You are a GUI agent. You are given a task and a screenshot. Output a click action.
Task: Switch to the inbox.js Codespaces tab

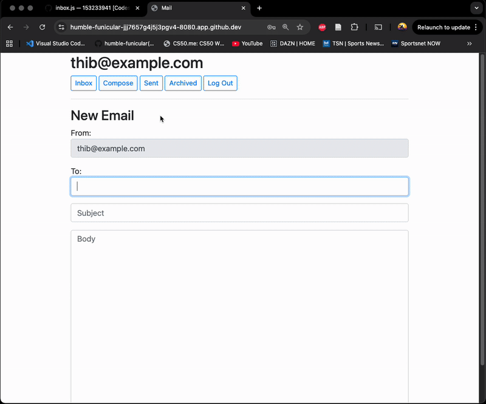91,9
